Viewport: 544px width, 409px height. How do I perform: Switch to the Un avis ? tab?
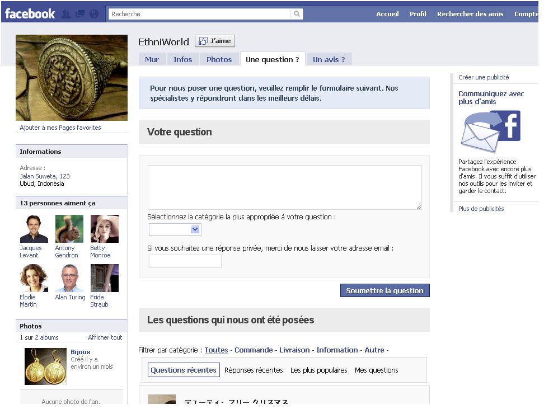point(329,59)
